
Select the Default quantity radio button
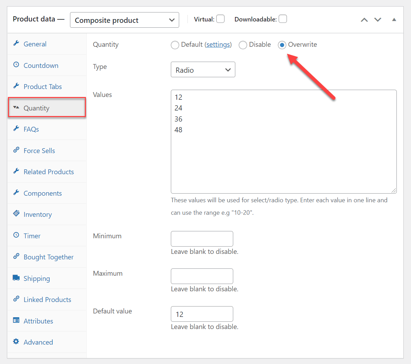pos(175,45)
